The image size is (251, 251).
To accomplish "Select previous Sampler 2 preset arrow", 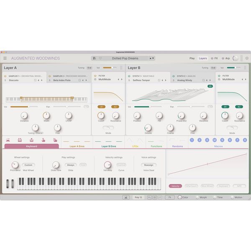I will pyautogui.click(x=83, y=80).
